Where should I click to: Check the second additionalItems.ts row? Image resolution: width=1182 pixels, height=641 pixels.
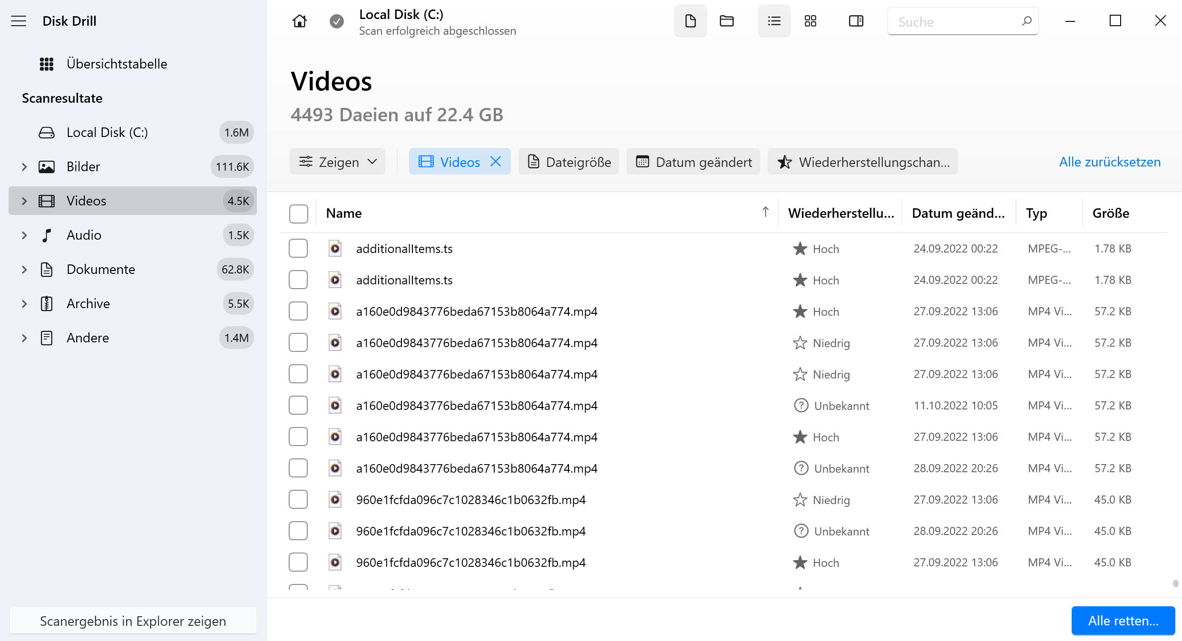[298, 280]
